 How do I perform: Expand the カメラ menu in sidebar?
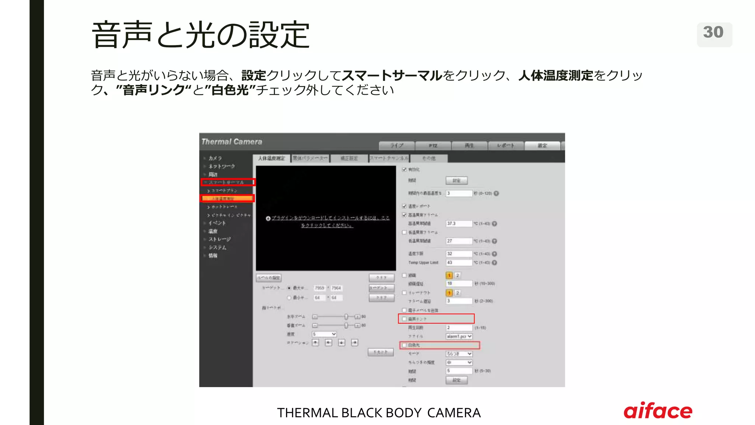(215, 158)
